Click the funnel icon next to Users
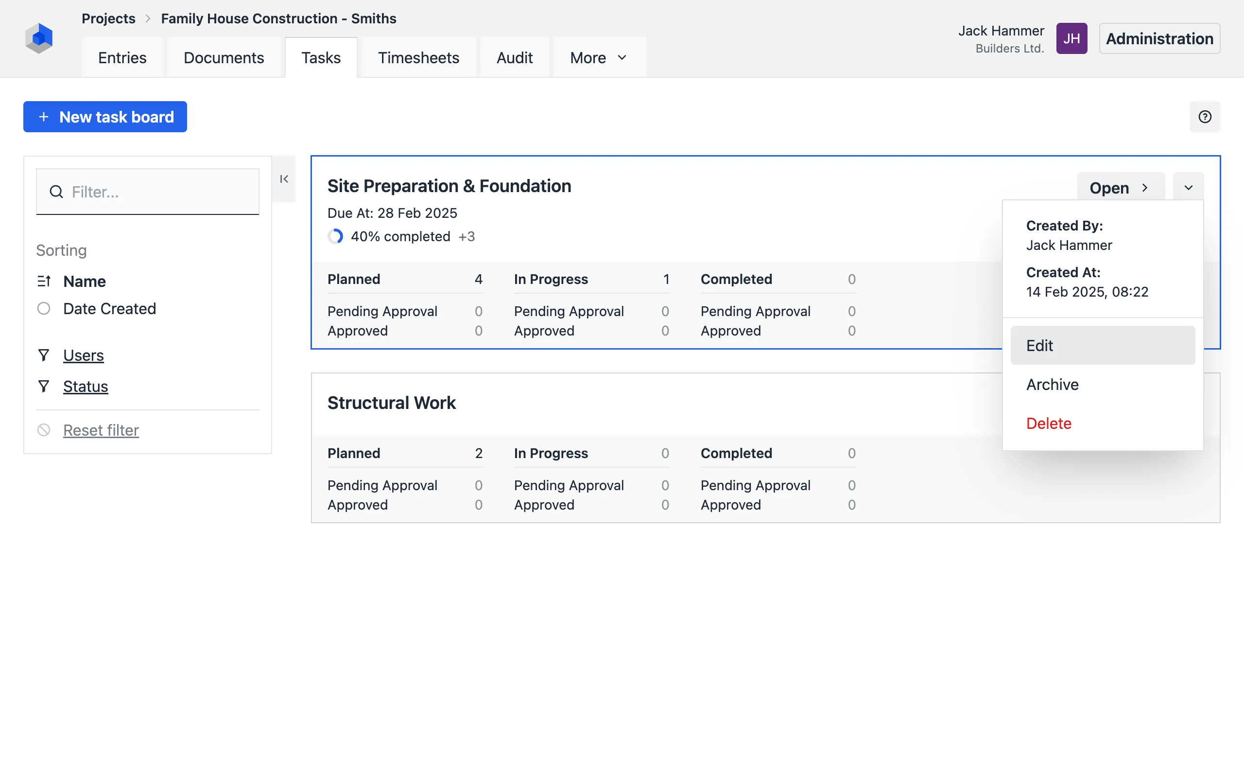The image size is (1244, 778). 44,355
